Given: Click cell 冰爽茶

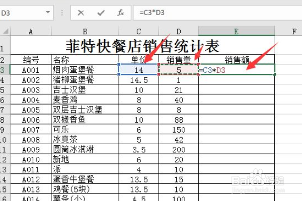Looking at the screenshot, I should [x=85, y=140].
